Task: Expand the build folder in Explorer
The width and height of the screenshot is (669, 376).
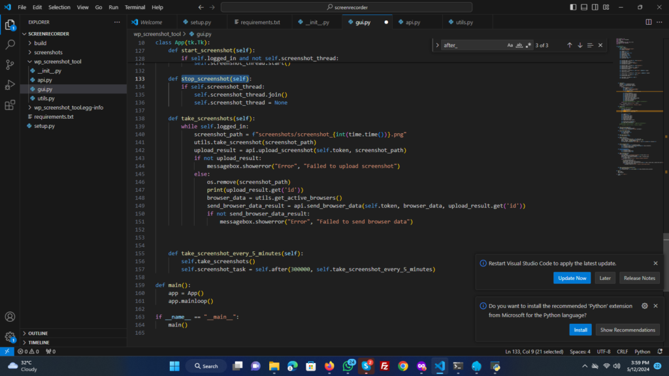Action: (x=40, y=43)
